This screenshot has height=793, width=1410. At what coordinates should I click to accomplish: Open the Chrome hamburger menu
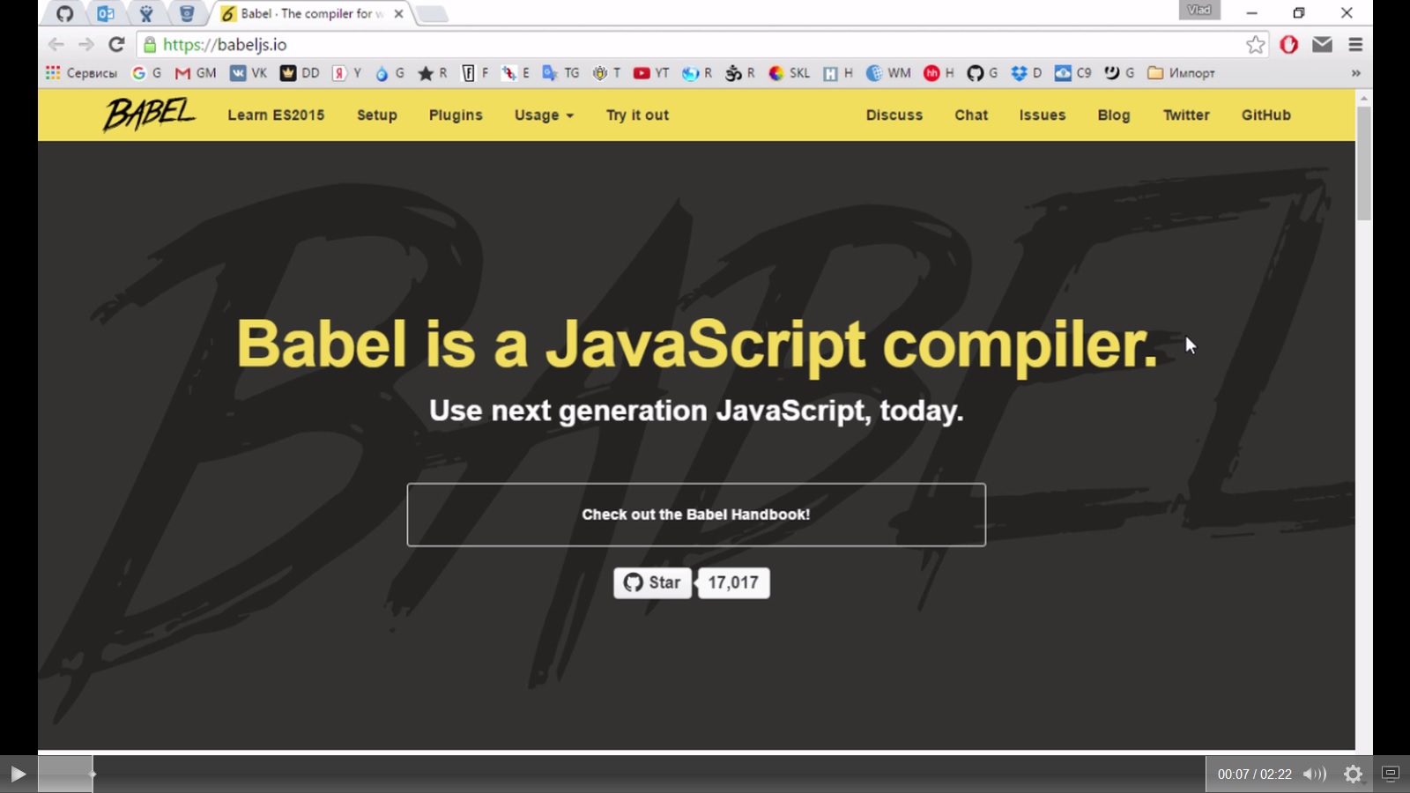coord(1355,44)
